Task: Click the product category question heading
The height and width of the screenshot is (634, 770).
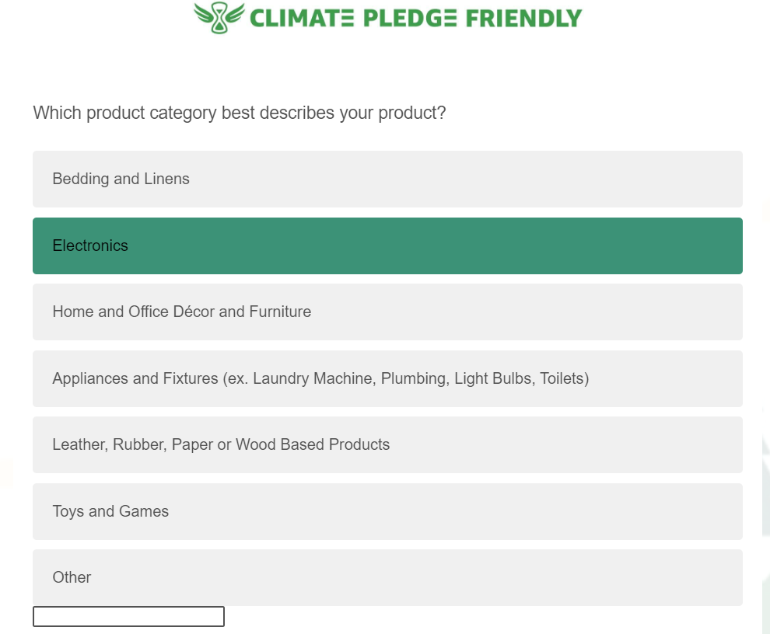Action: click(x=239, y=113)
